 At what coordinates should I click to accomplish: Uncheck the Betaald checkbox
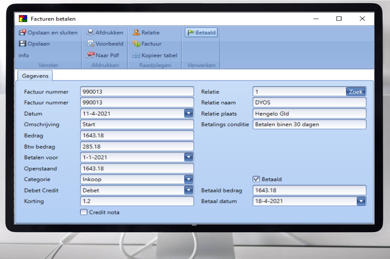tap(256, 179)
